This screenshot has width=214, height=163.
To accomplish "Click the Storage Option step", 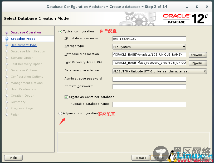I will pyautogui.click(x=22, y=58).
